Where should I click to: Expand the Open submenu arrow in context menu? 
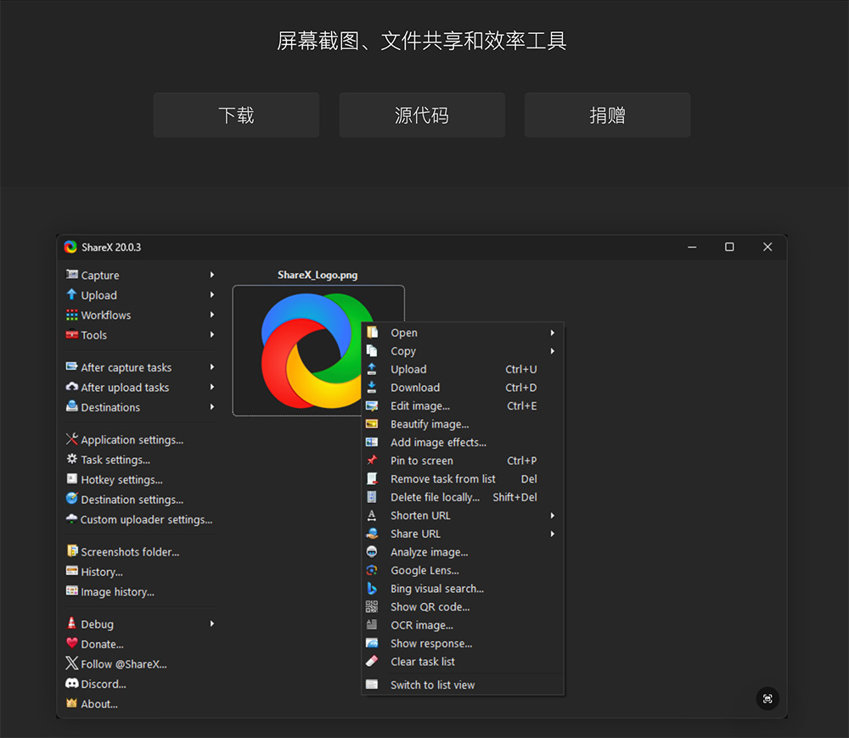(553, 333)
